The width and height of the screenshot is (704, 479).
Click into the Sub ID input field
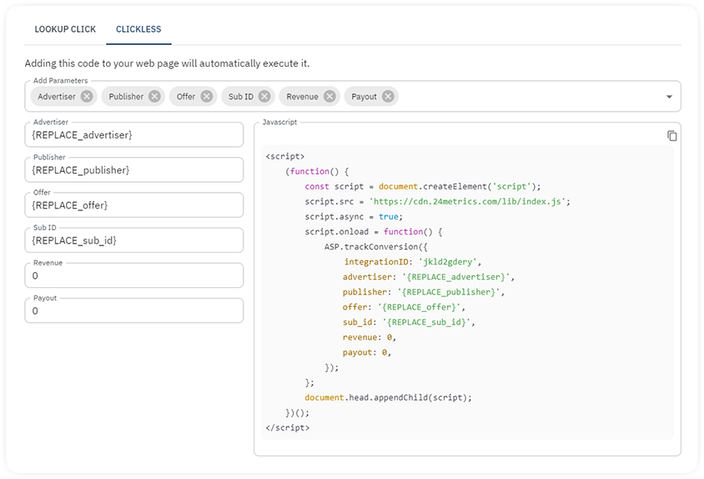pos(133,240)
